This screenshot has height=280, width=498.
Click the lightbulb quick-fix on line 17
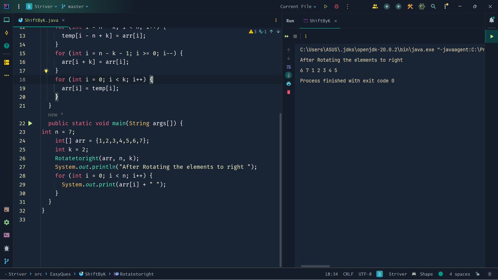[x=47, y=71]
